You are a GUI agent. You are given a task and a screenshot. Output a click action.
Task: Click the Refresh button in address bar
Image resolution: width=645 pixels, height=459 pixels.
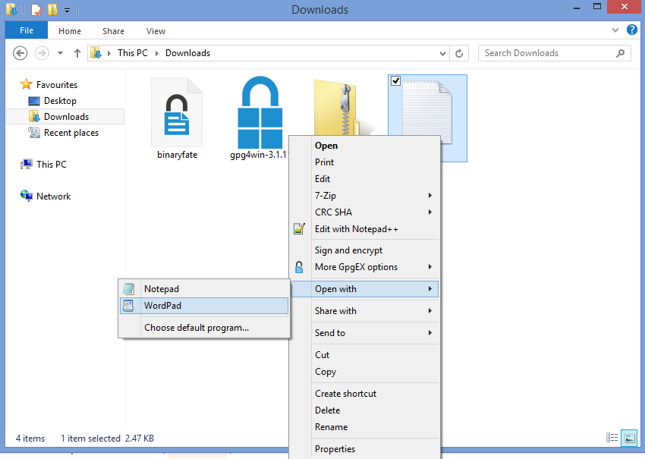(459, 53)
